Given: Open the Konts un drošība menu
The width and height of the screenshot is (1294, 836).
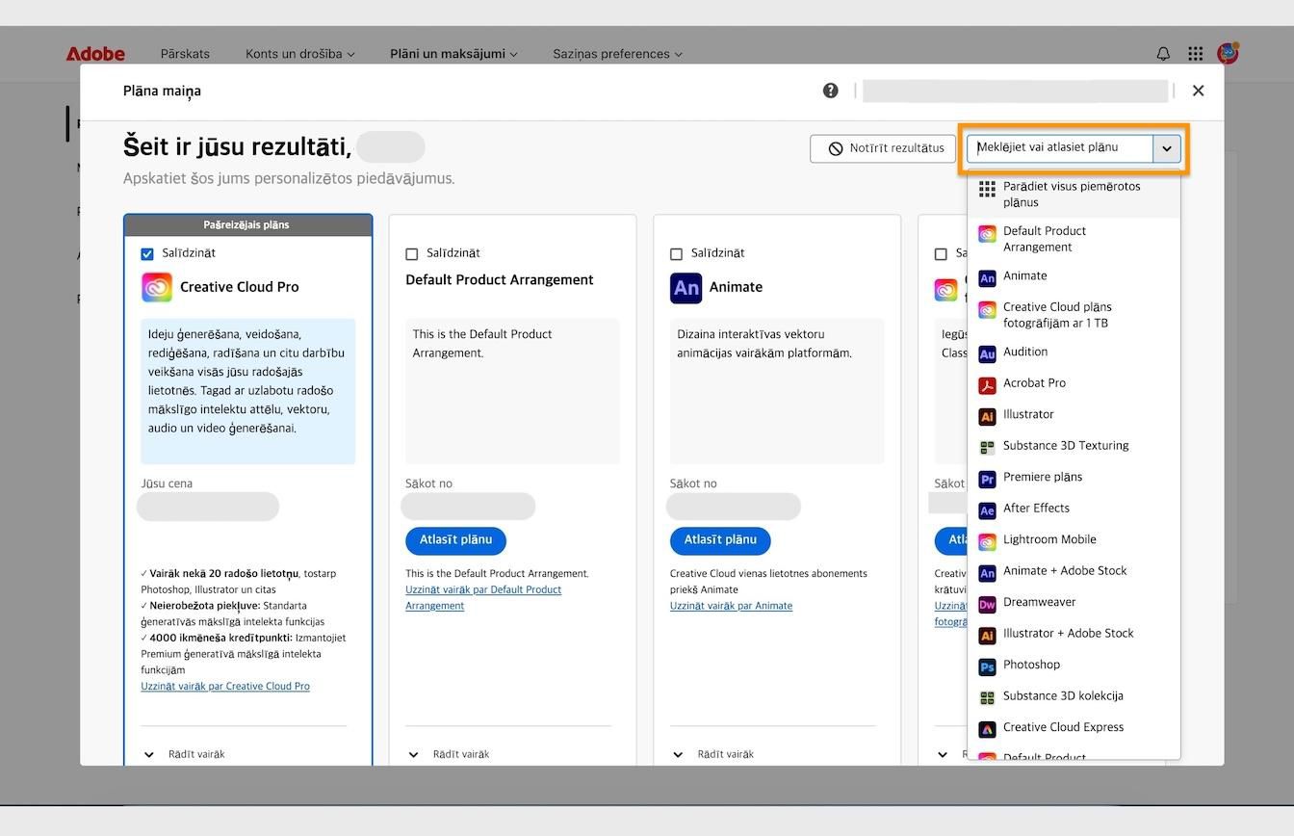Looking at the screenshot, I should [298, 54].
